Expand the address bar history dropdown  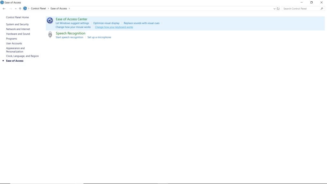tap(274, 9)
